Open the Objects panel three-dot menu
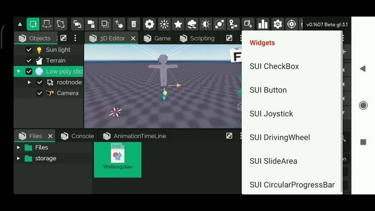 tap(76, 38)
